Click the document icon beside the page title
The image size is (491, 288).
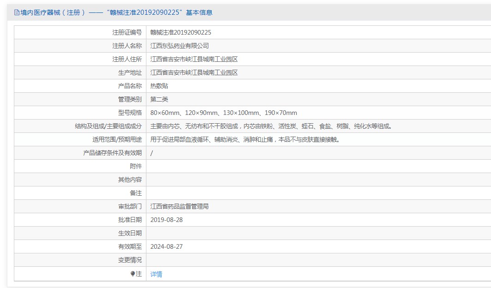pos(17,12)
